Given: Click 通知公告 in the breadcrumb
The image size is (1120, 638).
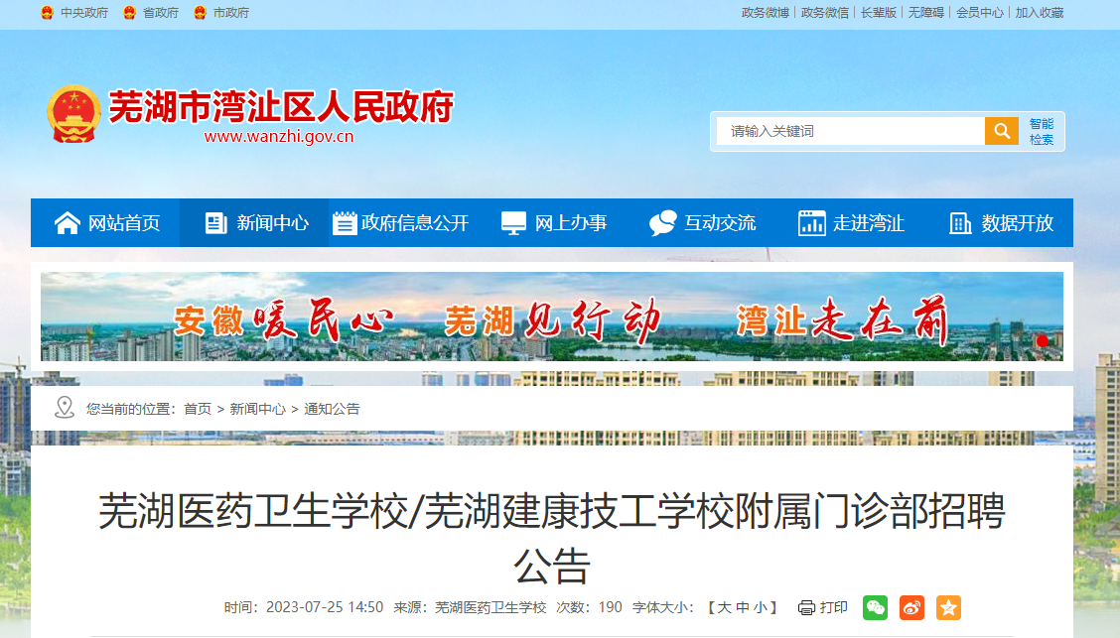Looking at the screenshot, I should [333, 409].
